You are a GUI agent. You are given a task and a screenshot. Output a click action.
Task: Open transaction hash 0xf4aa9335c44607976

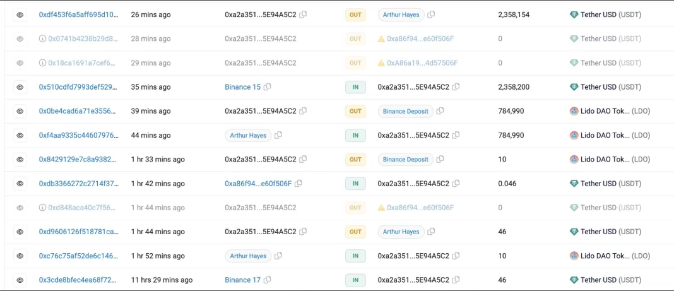point(78,135)
